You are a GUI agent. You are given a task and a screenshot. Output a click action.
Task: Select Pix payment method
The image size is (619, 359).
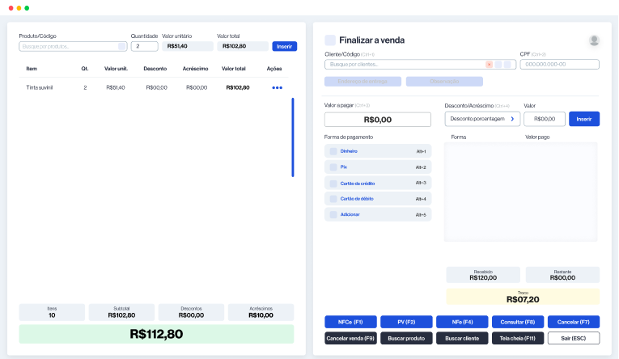378,167
